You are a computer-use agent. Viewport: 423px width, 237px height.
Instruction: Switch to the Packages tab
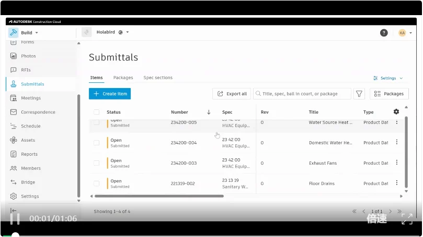tap(123, 78)
